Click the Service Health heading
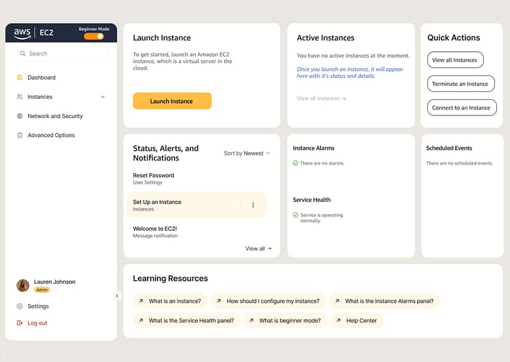The width and height of the screenshot is (510, 362). pyautogui.click(x=312, y=200)
